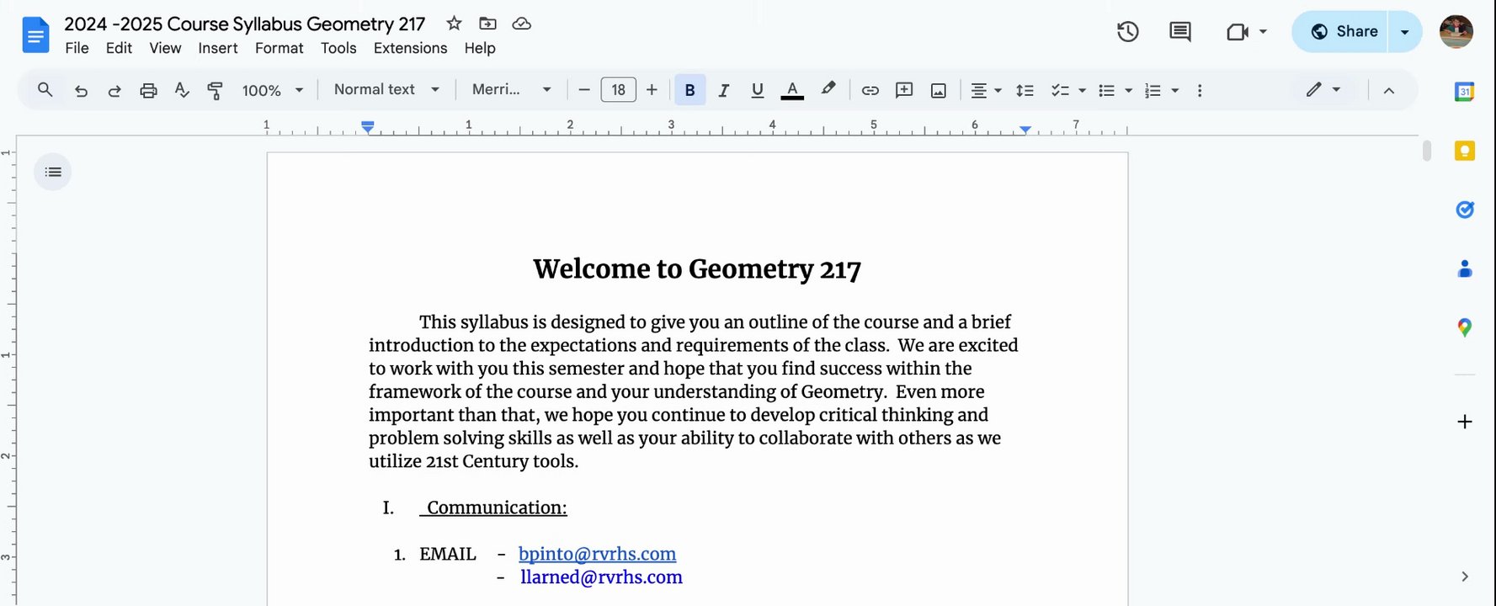This screenshot has width=1496, height=606.
Task: Hide the side panel chevron
Action: pyautogui.click(x=1465, y=577)
